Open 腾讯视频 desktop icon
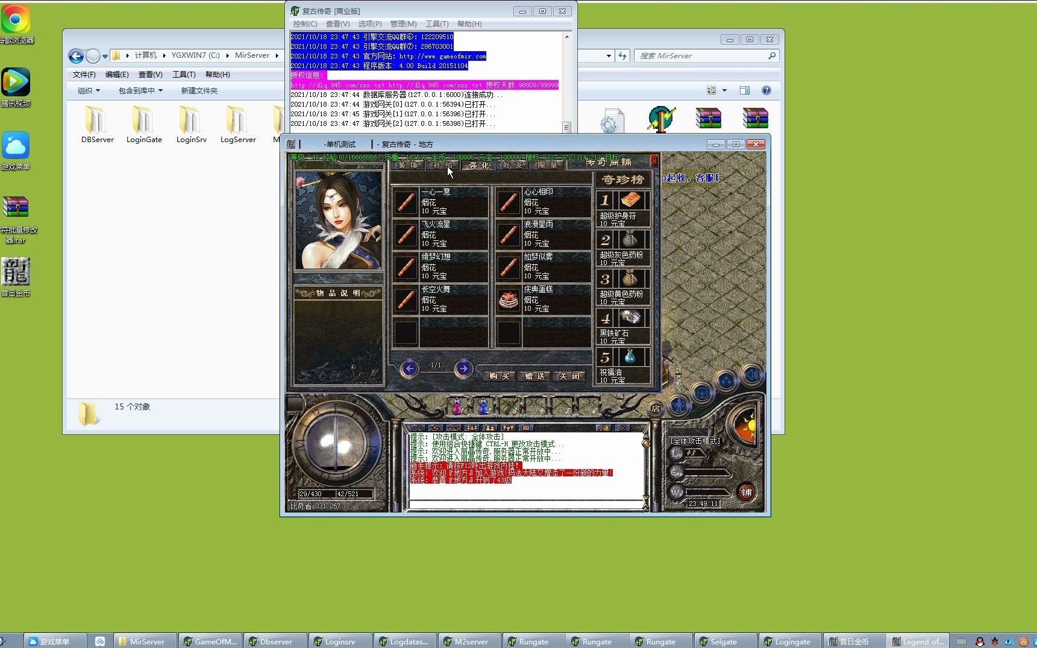This screenshot has height=648, width=1037. [16, 88]
